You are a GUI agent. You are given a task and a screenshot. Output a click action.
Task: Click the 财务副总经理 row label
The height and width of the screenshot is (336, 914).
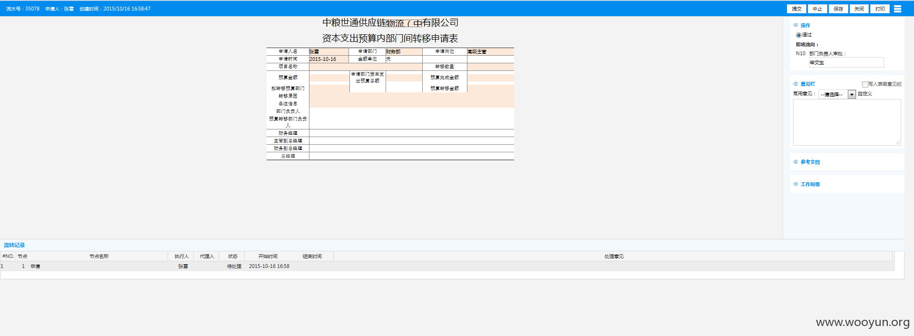point(288,148)
